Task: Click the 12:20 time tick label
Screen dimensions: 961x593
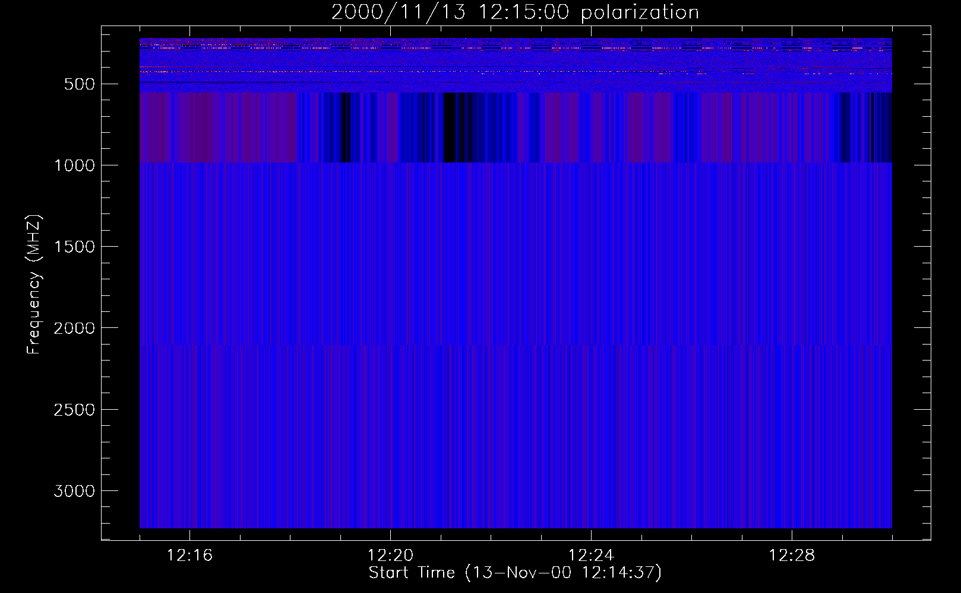Action: pos(390,556)
